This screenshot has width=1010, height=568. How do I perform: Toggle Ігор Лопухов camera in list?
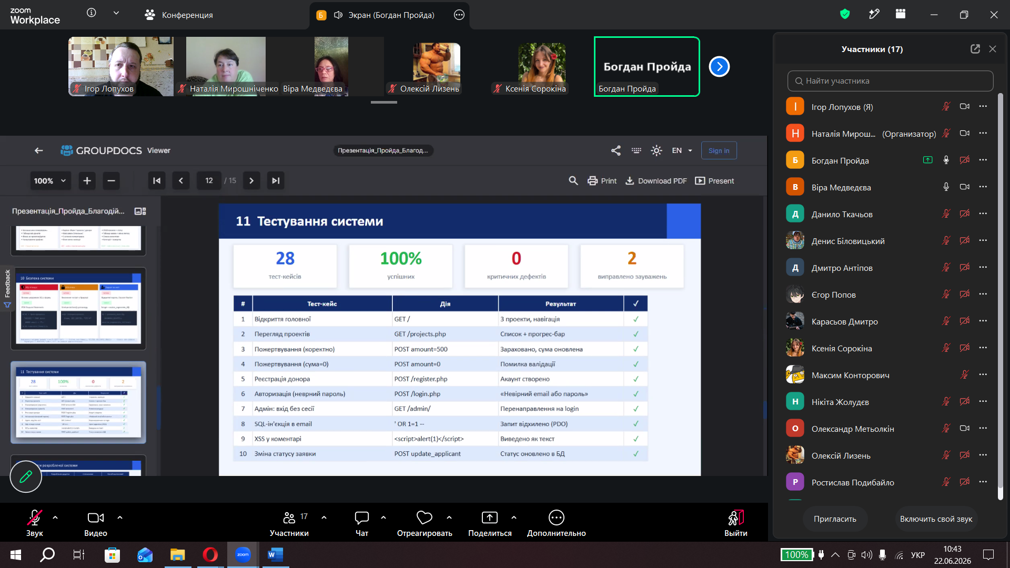click(965, 107)
